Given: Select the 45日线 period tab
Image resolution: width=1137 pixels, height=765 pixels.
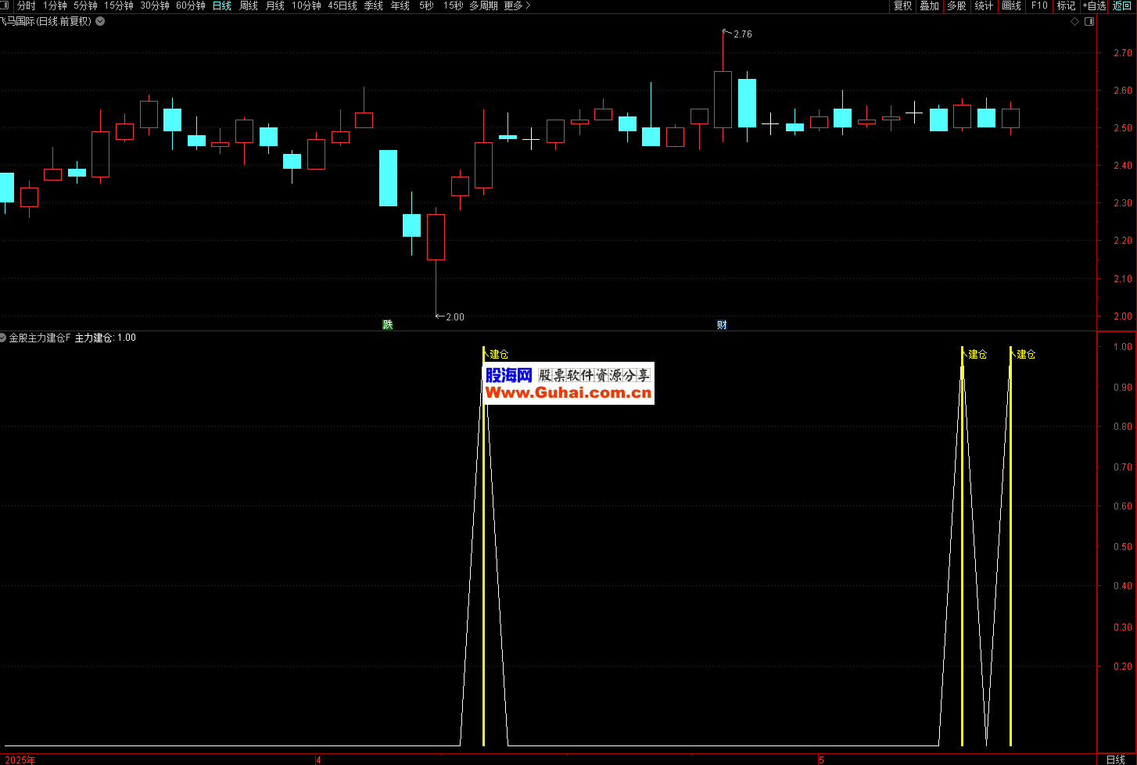Looking at the screenshot, I should (343, 5).
